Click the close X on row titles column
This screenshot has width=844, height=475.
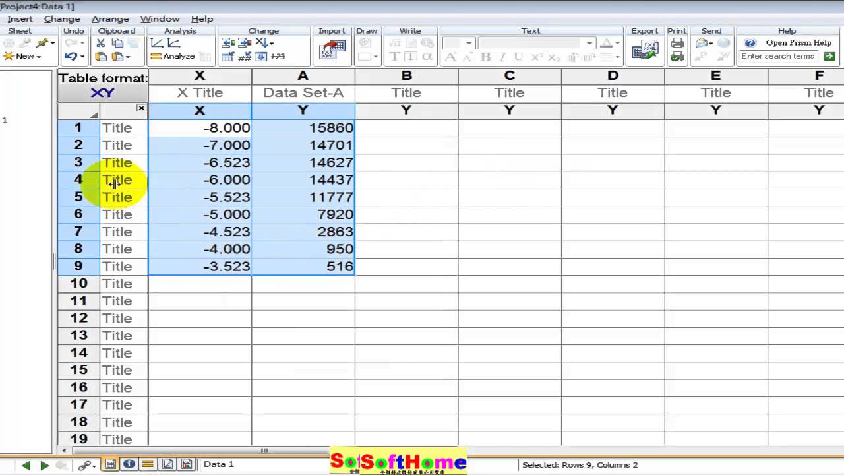point(141,108)
